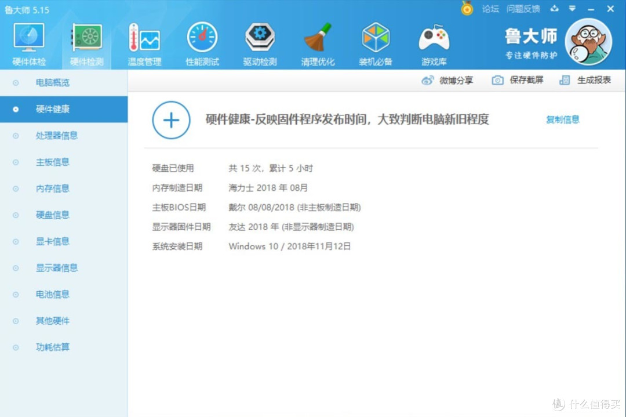Open 温度管理 temperature management icon
This screenshot has width=626, height=417.
click(144, 38)
